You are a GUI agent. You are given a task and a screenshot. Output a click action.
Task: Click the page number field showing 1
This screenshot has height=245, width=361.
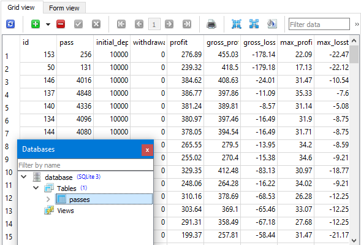point(154,24)
